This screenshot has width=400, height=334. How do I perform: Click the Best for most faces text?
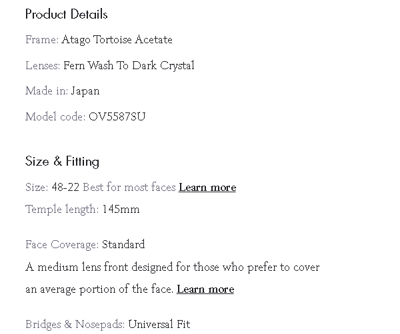click(129, 188)
